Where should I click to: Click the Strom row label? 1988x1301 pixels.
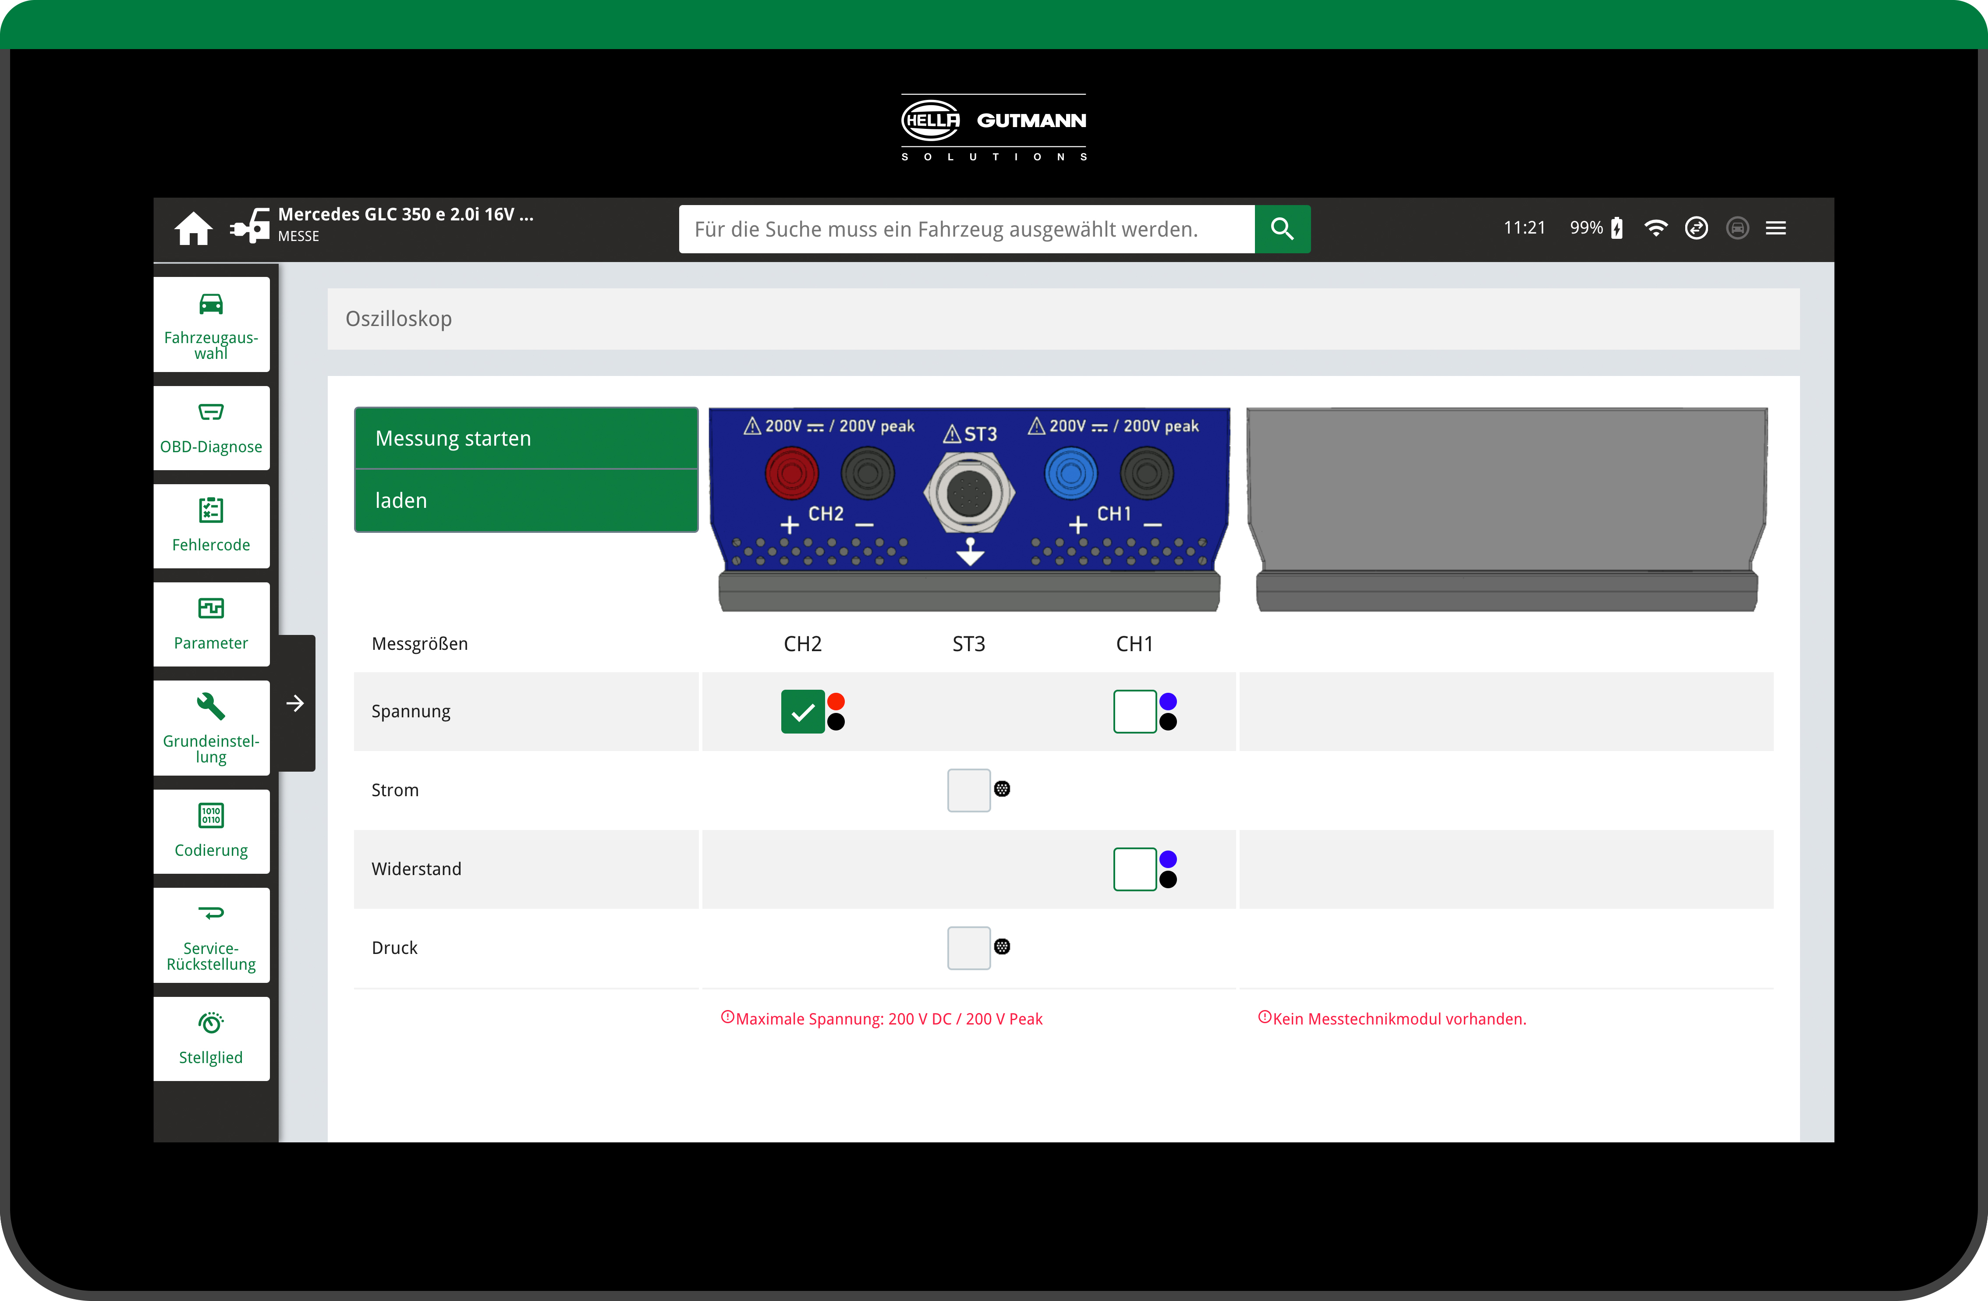click(395, 791)
